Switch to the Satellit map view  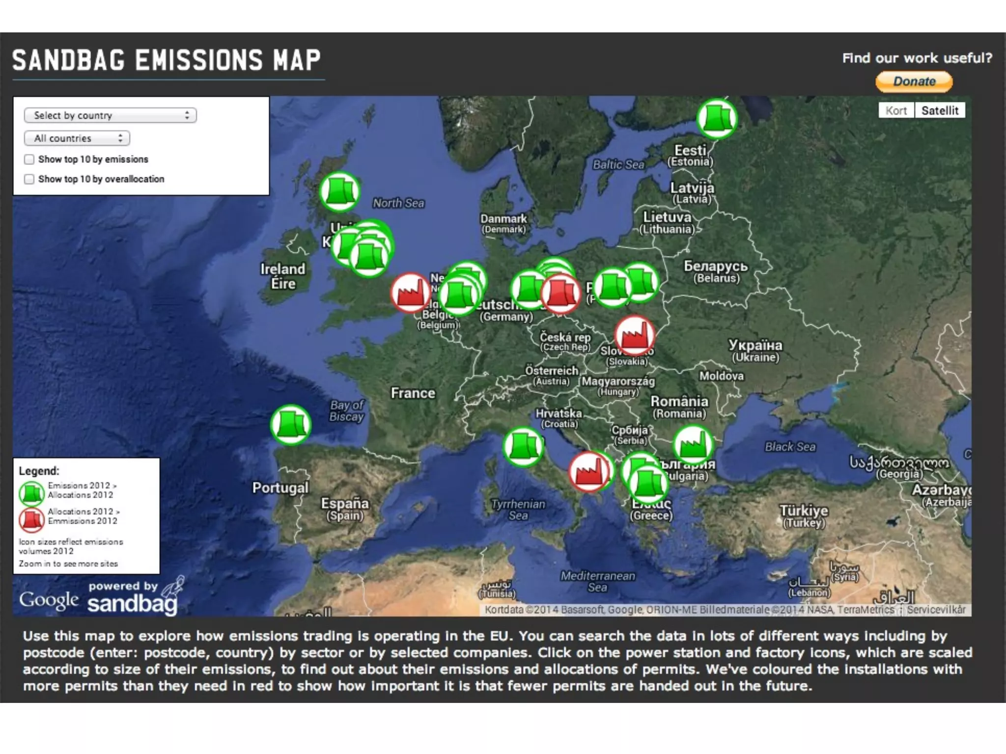pos(940,110)
